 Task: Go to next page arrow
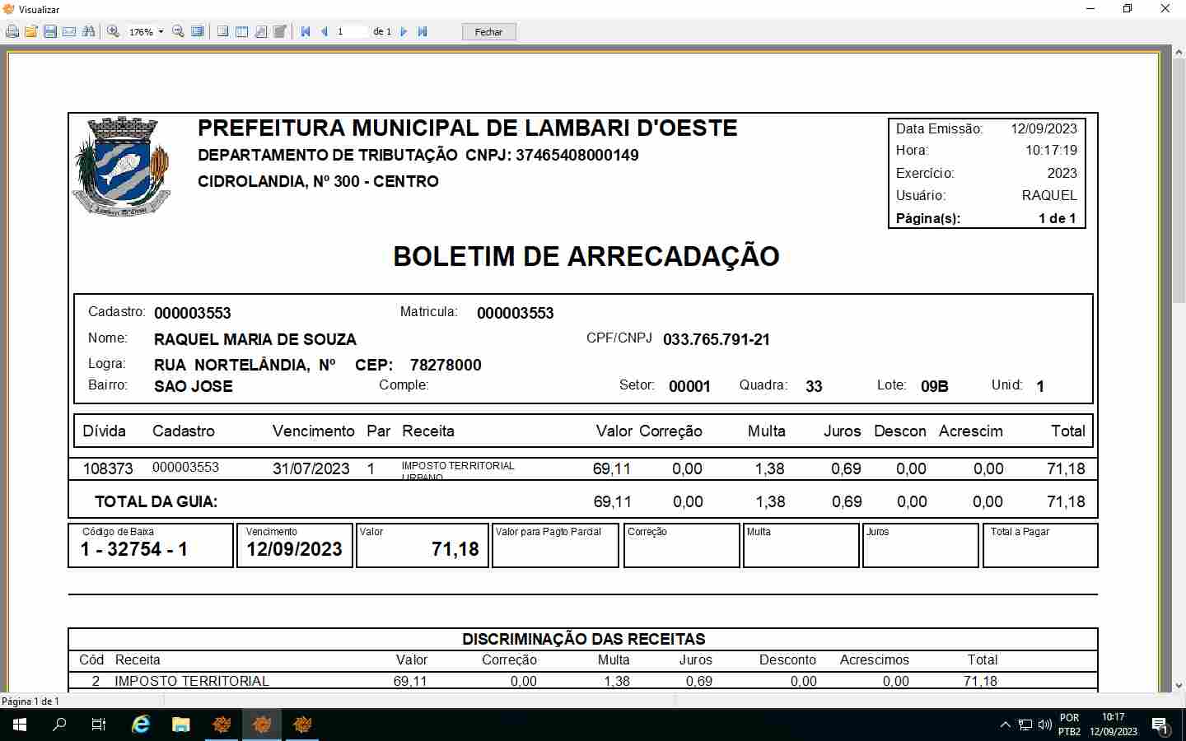(x=404, y=32)
